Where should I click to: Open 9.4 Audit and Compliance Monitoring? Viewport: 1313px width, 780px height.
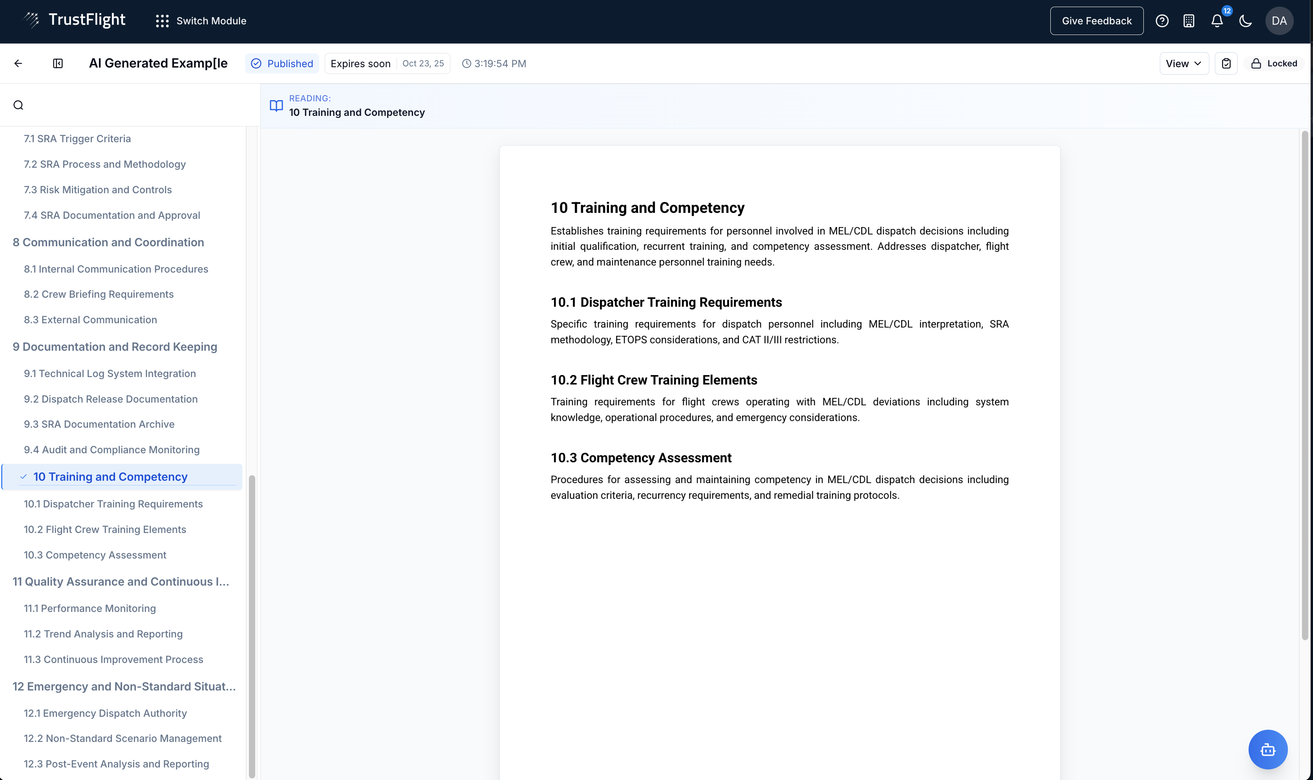(x=112, y=449)
